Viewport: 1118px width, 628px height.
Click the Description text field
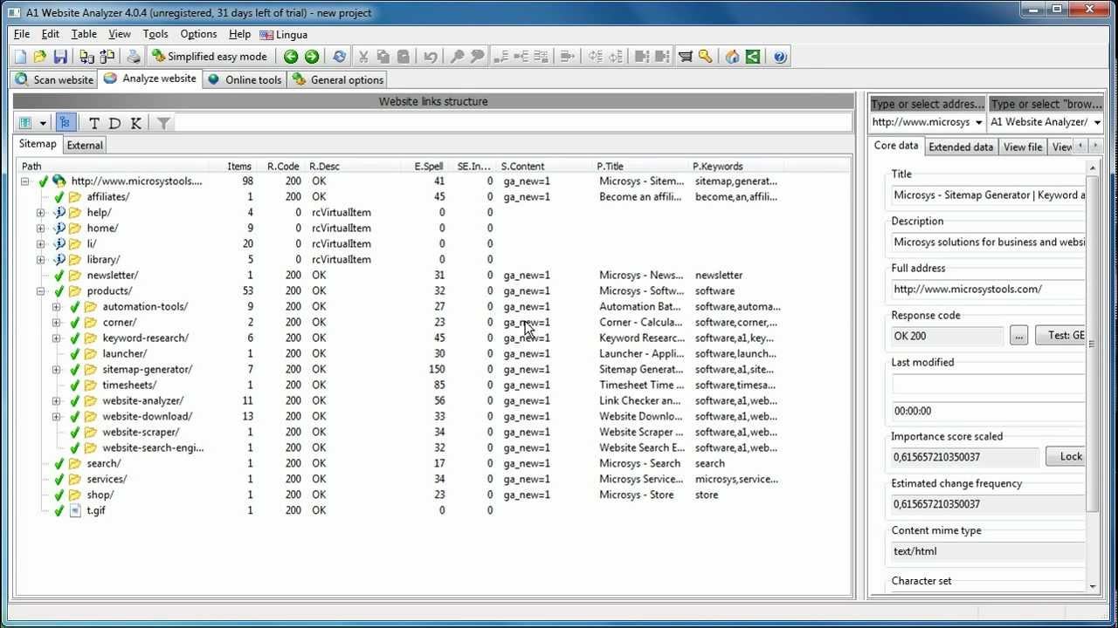(988, 242)
